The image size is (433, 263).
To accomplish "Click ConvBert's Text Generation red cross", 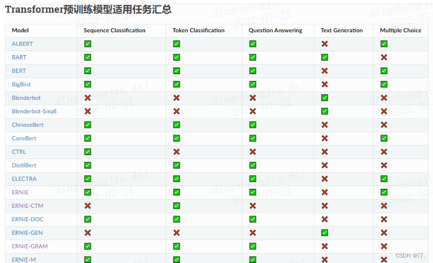I will pyautogui.click(x=325, y=138).
